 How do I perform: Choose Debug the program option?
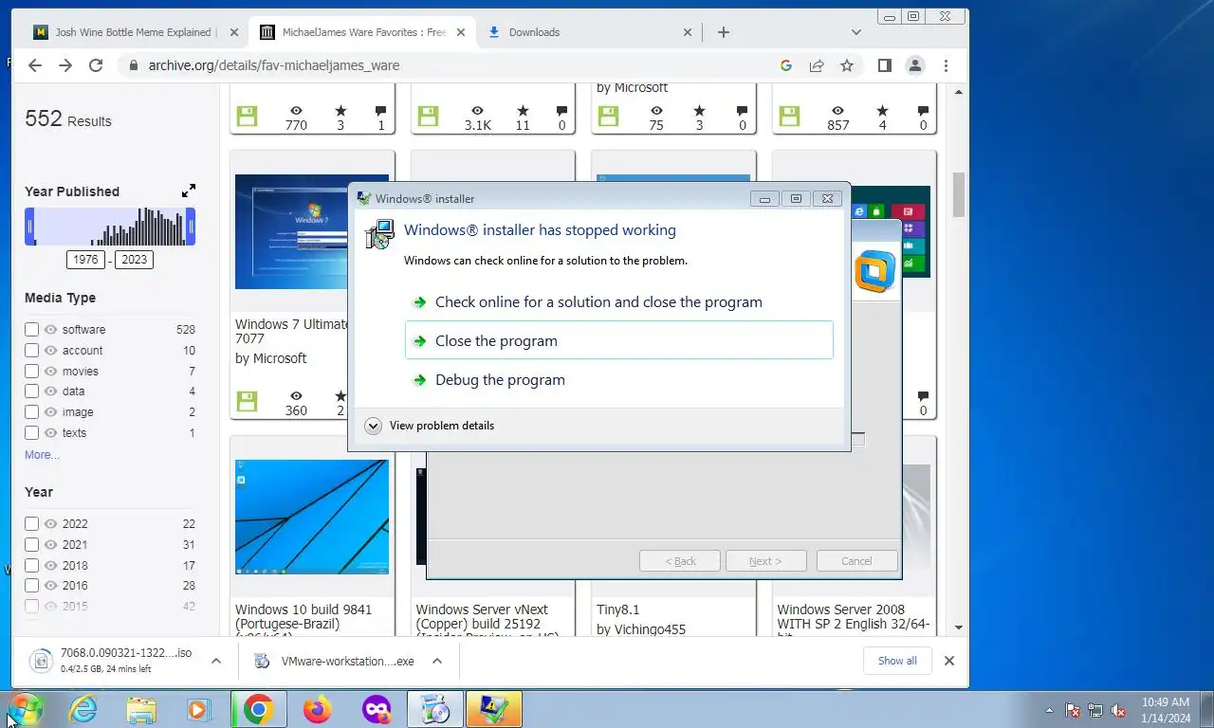tap(619, 380)
